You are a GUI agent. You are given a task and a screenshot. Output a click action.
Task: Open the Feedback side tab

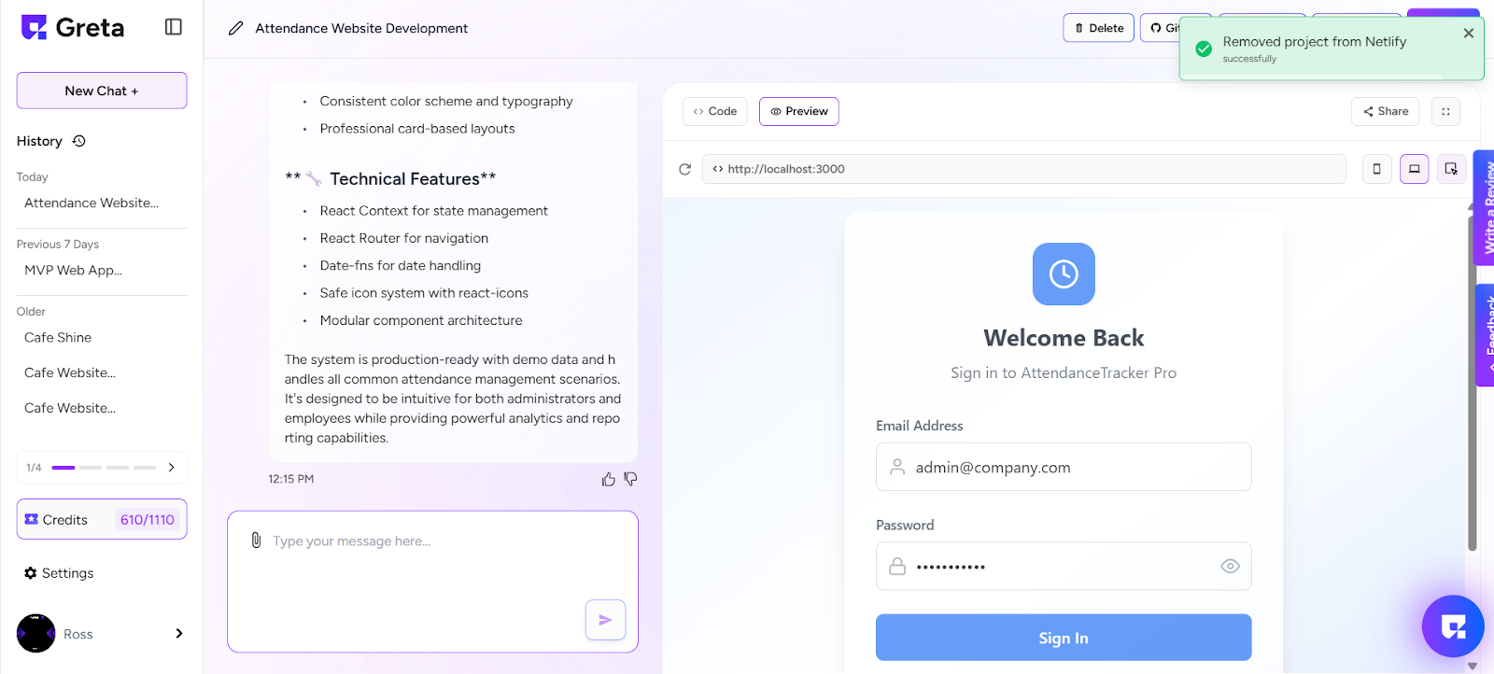[1486, 335]
